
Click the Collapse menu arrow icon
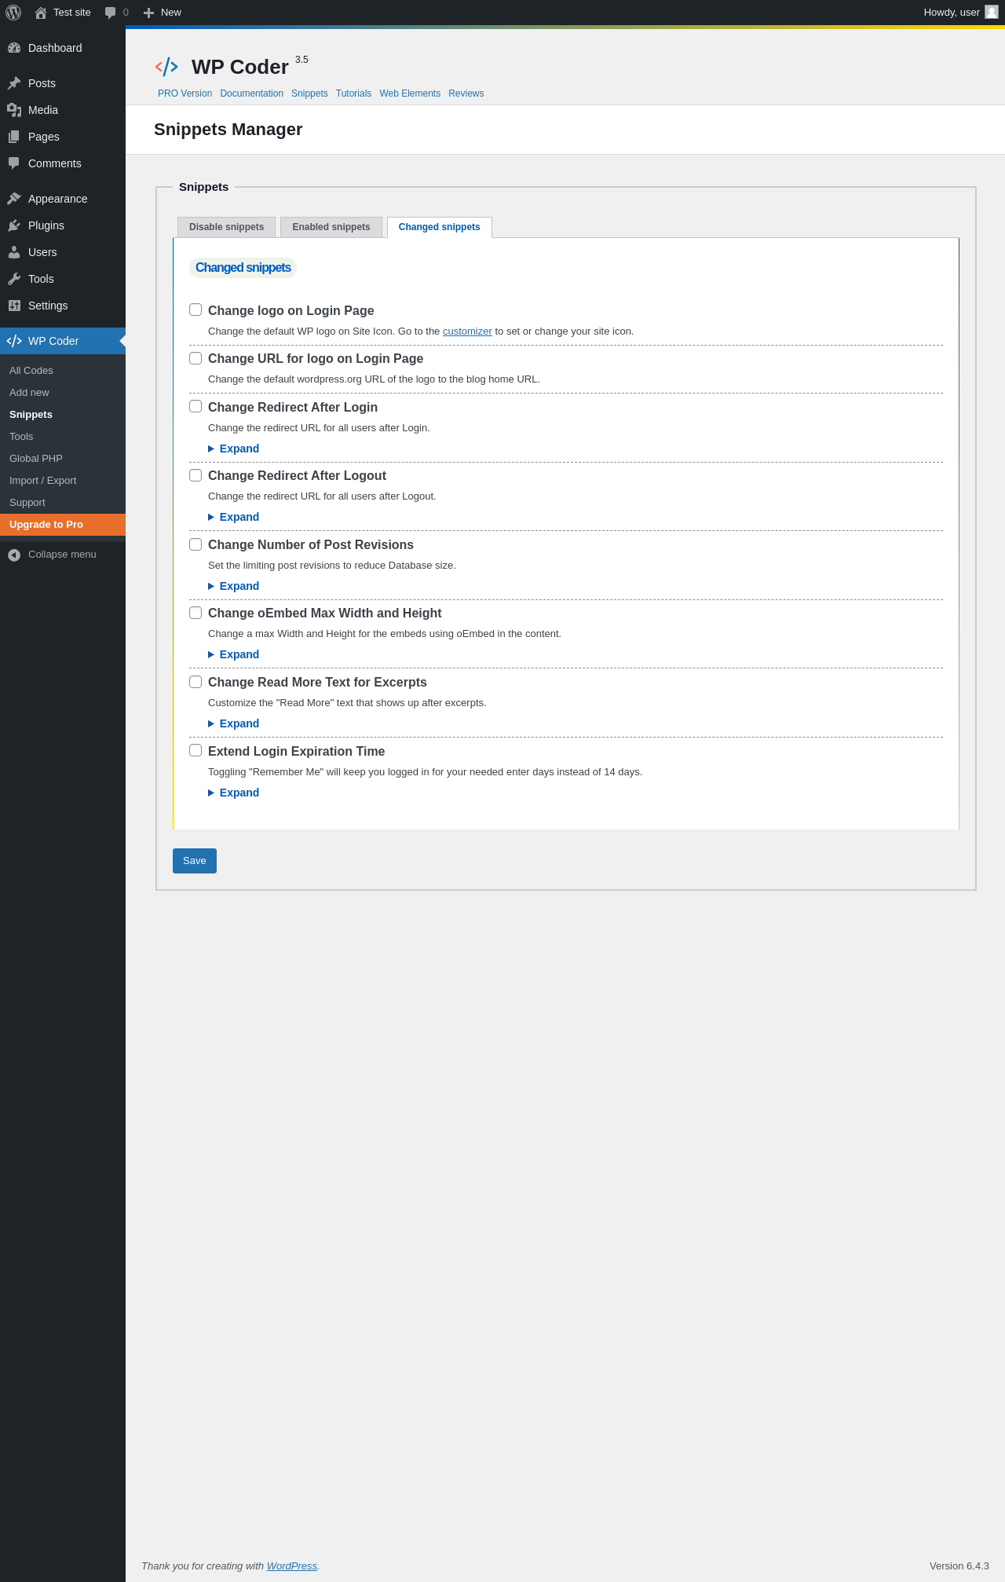click(14, 555)
